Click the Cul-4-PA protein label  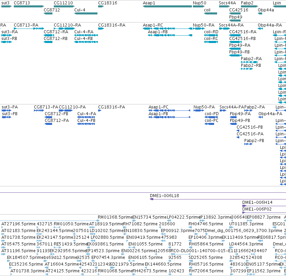tap(87, 114)
